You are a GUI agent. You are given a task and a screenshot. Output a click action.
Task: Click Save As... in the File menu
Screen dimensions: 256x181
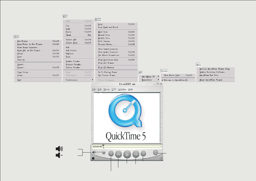[38, 60]
